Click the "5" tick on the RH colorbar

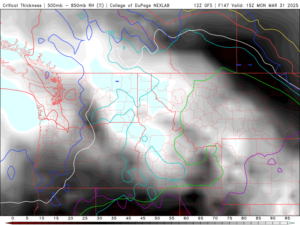pos(27,218)
